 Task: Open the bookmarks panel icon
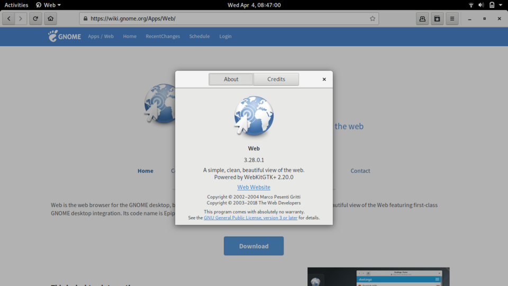click(437, 19)
